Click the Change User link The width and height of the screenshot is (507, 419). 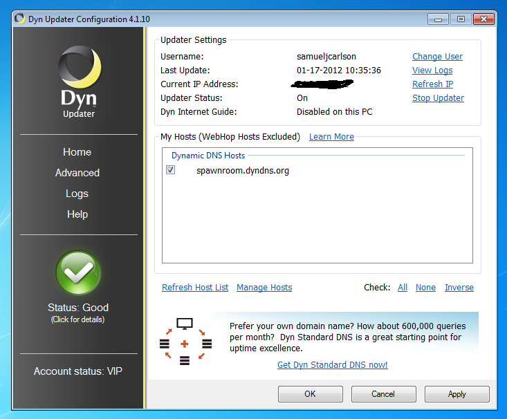(437, 56)
